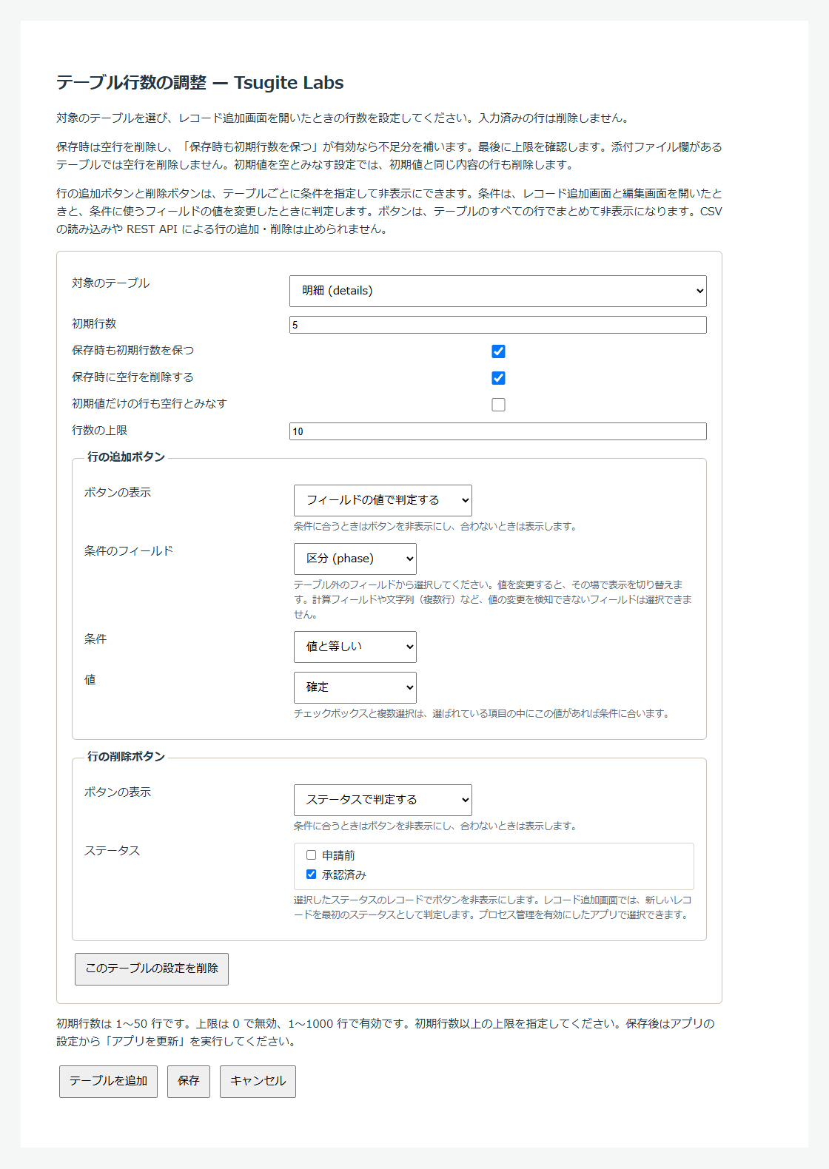829x1169 pixels.
Task: Click the このテーブルの設定を削除 button
Action: point(152,968)
